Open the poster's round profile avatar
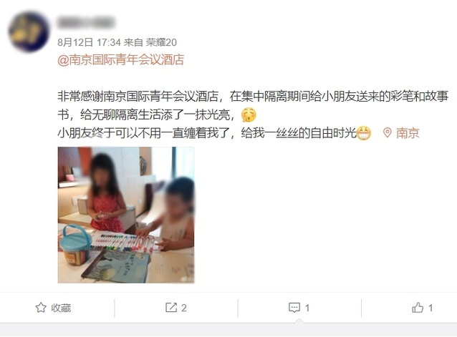Viewport: 457px width, 337px height. pos(29,31)
